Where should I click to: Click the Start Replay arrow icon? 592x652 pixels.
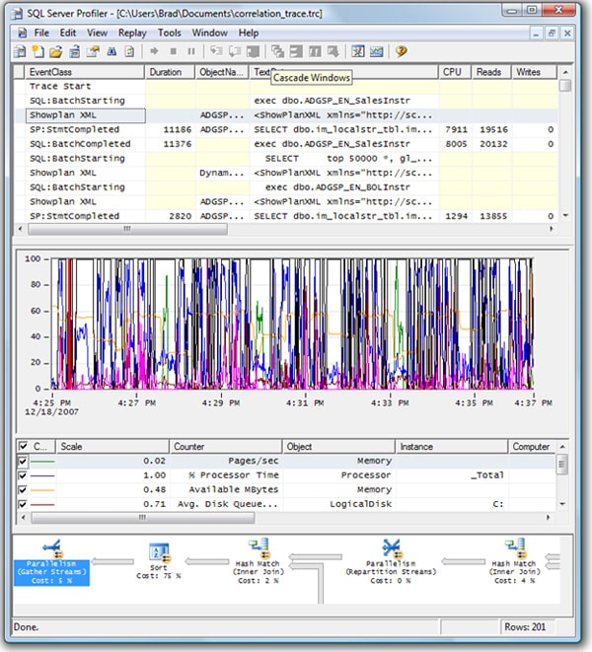[154, 51]
